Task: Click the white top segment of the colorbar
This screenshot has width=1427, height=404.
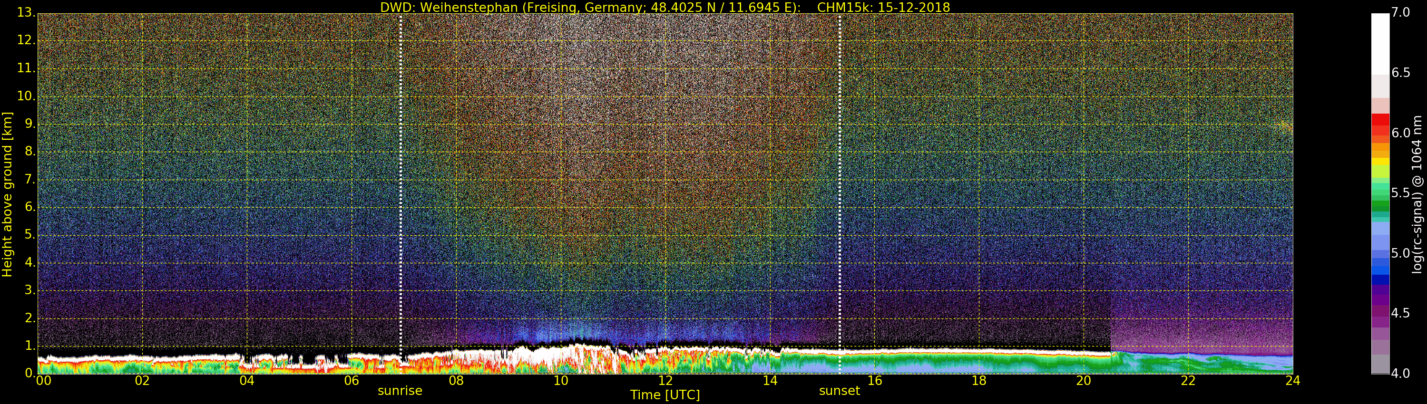Action: (x=1380, y=44)
